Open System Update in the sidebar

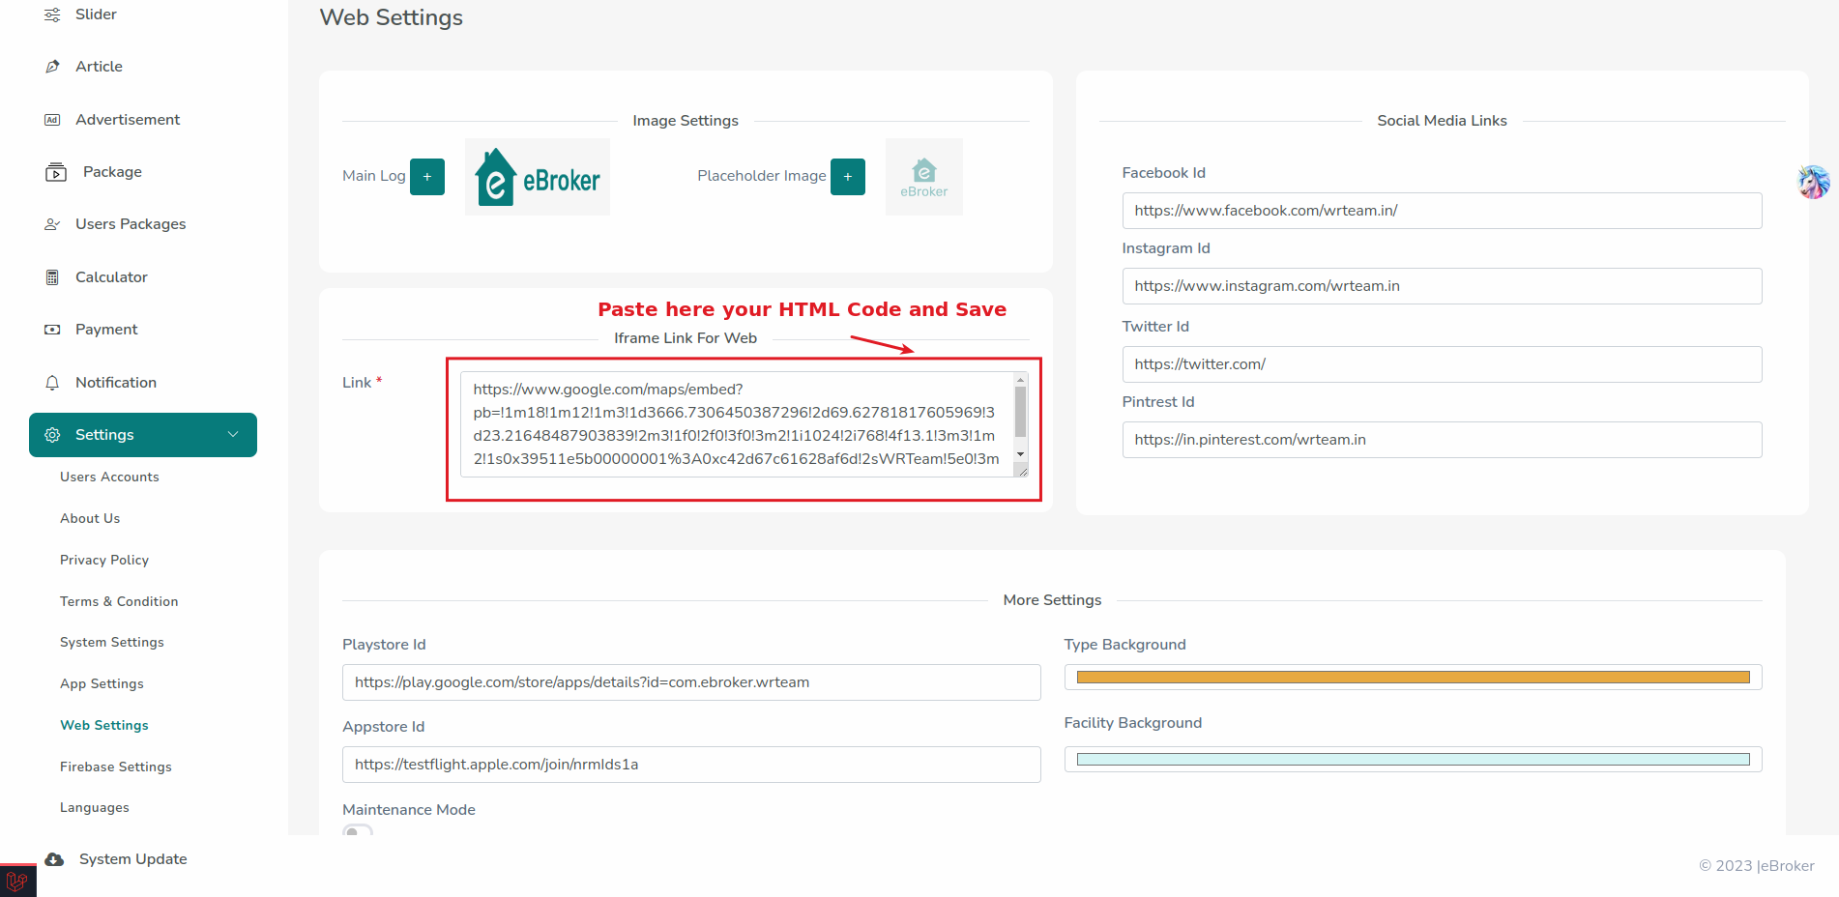[x=133, y=859]
